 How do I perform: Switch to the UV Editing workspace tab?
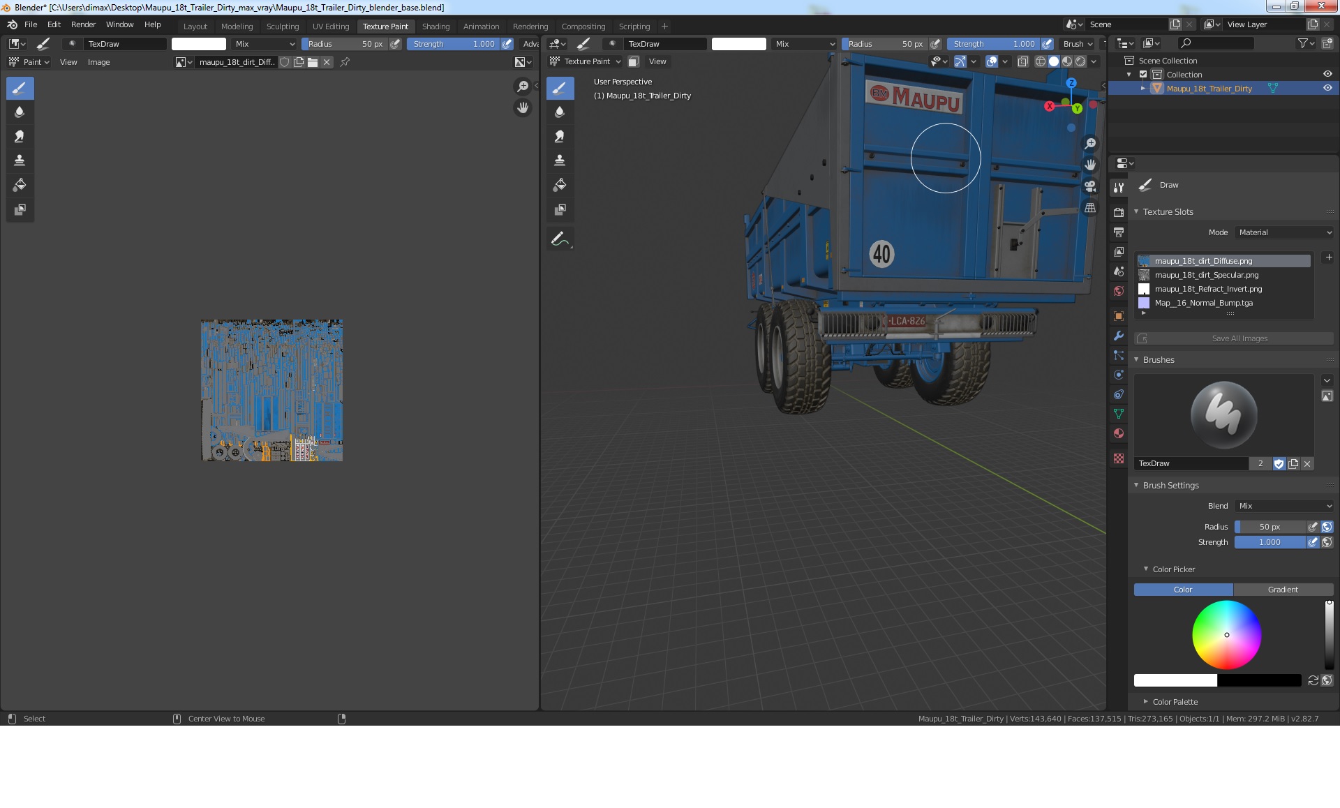pyautogui.click(x=331, y=27)
